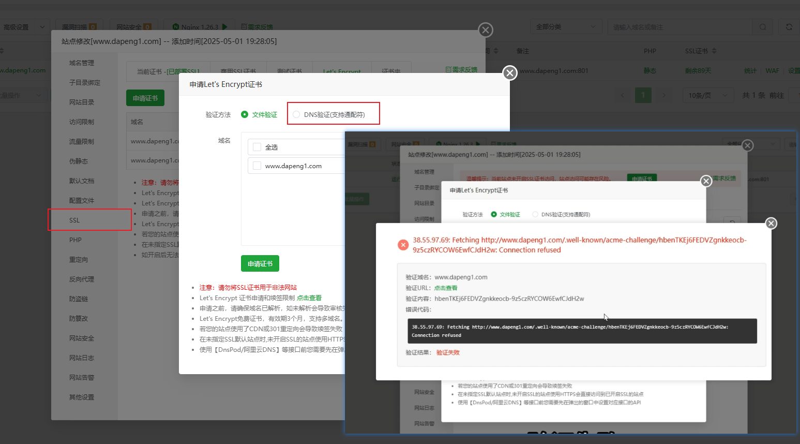Image resolution: width=800 pixels, height=444 pixels.
Task: Click the 需求反馈 feedback icon in SSL panel
Action: pyautogui.click(x=448, y=69)
